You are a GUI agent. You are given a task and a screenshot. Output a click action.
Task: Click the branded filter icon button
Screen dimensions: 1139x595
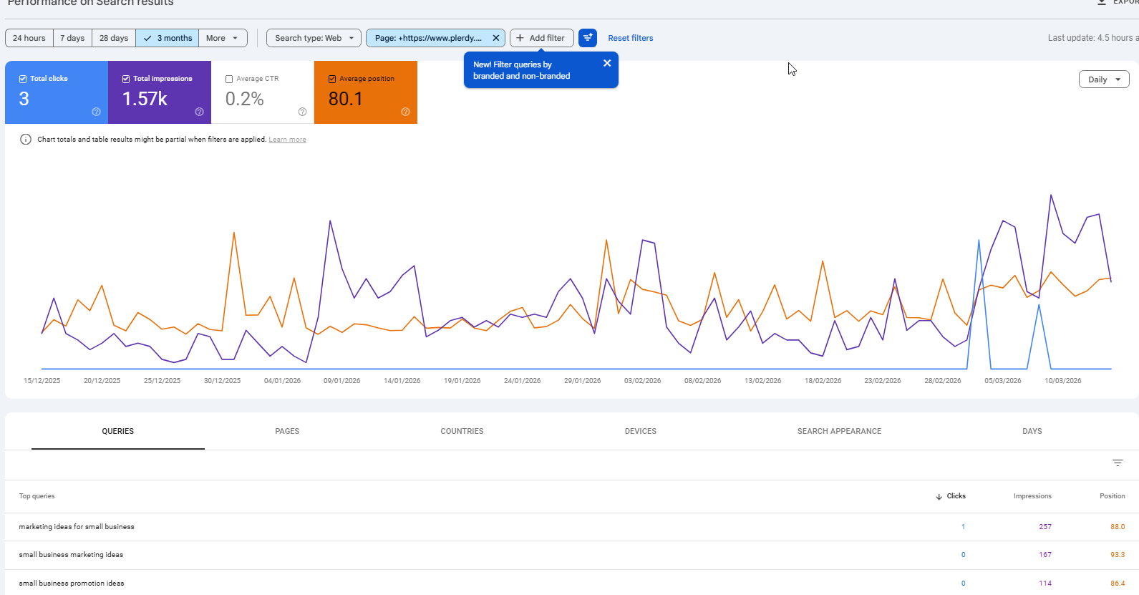point(588,38)
